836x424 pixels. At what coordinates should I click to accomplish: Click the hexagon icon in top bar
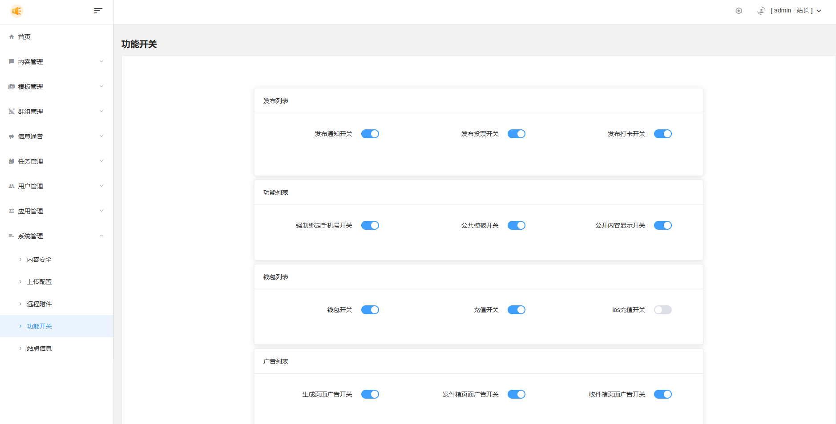739,11
